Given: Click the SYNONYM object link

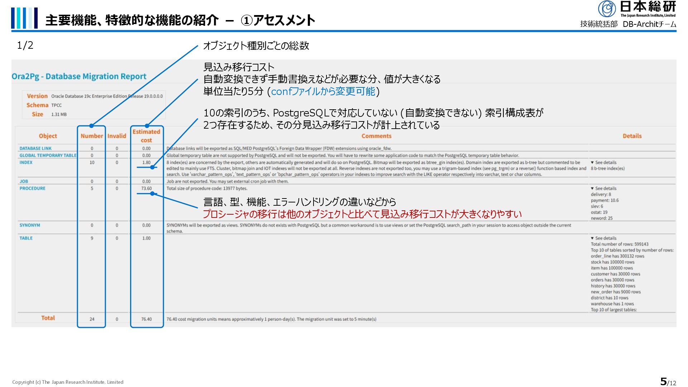Looking at the screenshot, I should coord(30,225).
